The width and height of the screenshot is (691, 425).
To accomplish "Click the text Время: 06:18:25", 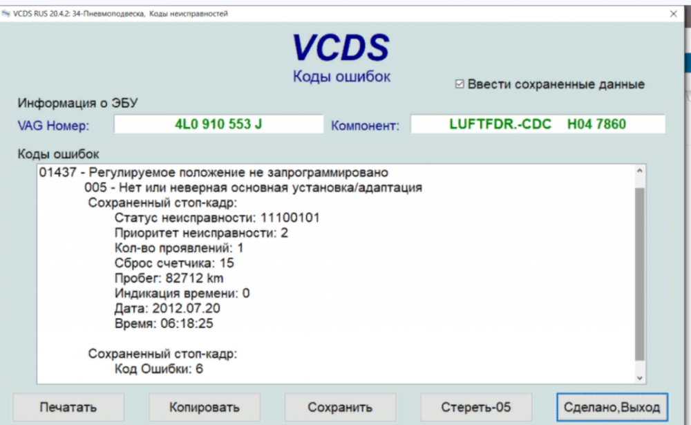I will click(164, 323).
